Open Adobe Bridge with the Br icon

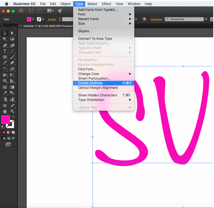point(31,11)
